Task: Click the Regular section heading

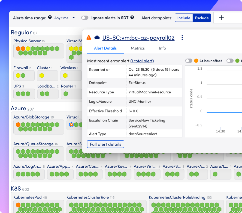Action: pos(21,32)
